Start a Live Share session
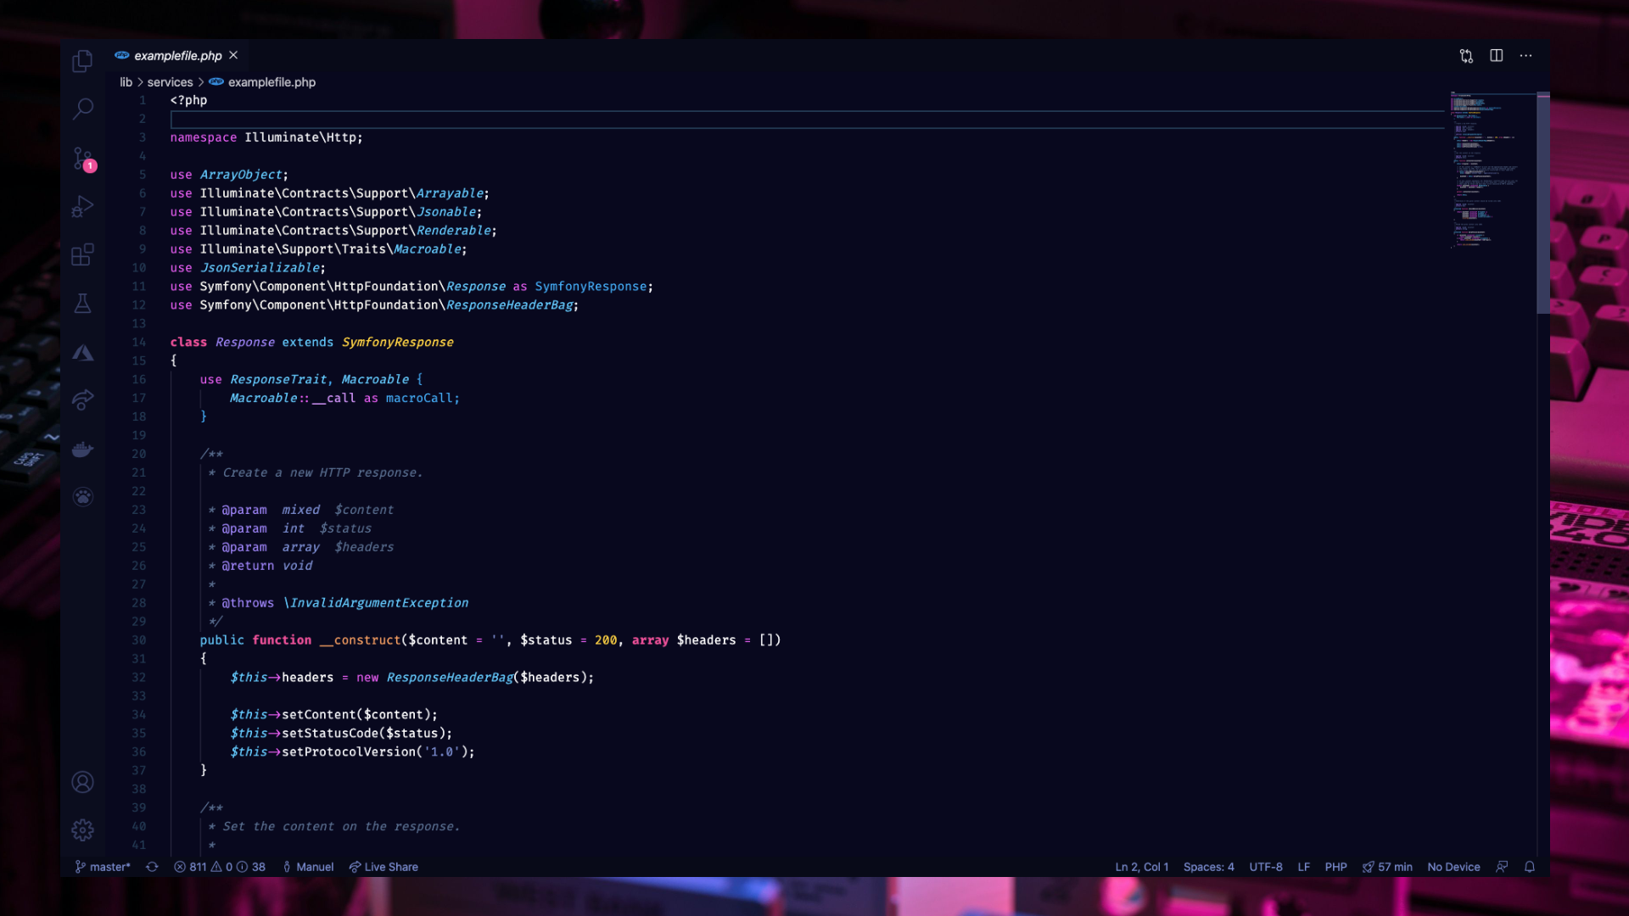Screen dimensions: 1629x916 pyautogui.click(x=383, y=867)
